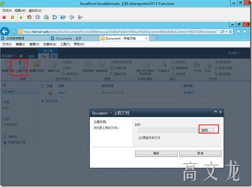Select the 浏览 ribbon tab
Viewport: 252px width, 187px height.
pos(31,56)
